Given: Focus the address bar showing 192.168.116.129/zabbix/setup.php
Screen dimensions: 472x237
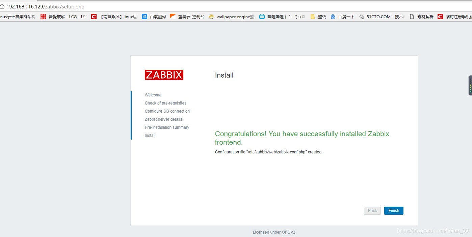Looking at the screenshot, I should [236, 7].
